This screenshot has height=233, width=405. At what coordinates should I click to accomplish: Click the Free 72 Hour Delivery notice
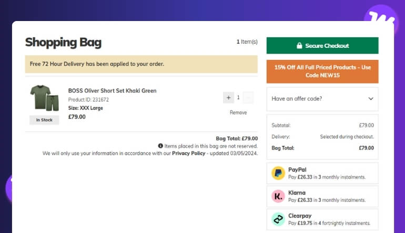(x=141, y=64)
